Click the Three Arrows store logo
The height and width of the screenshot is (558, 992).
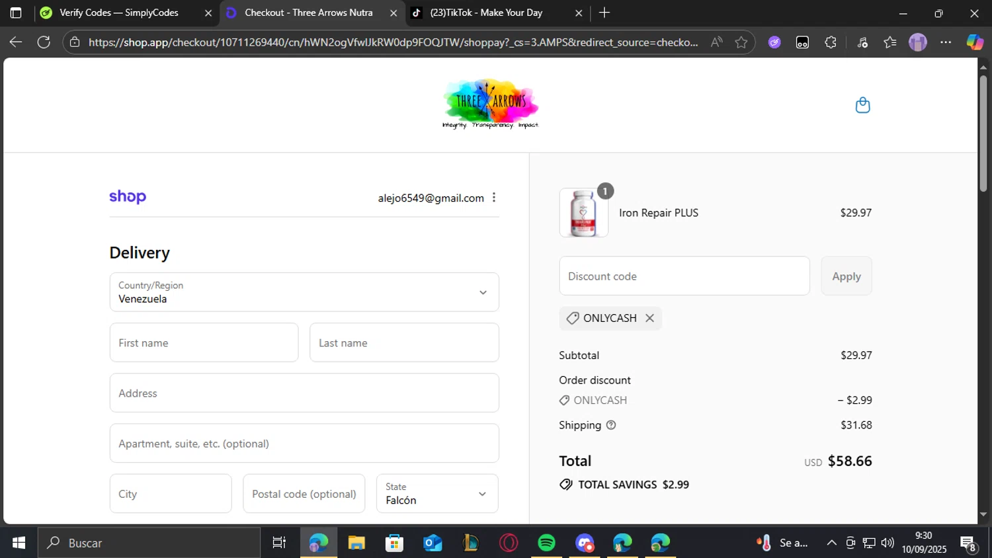(490, 104)
